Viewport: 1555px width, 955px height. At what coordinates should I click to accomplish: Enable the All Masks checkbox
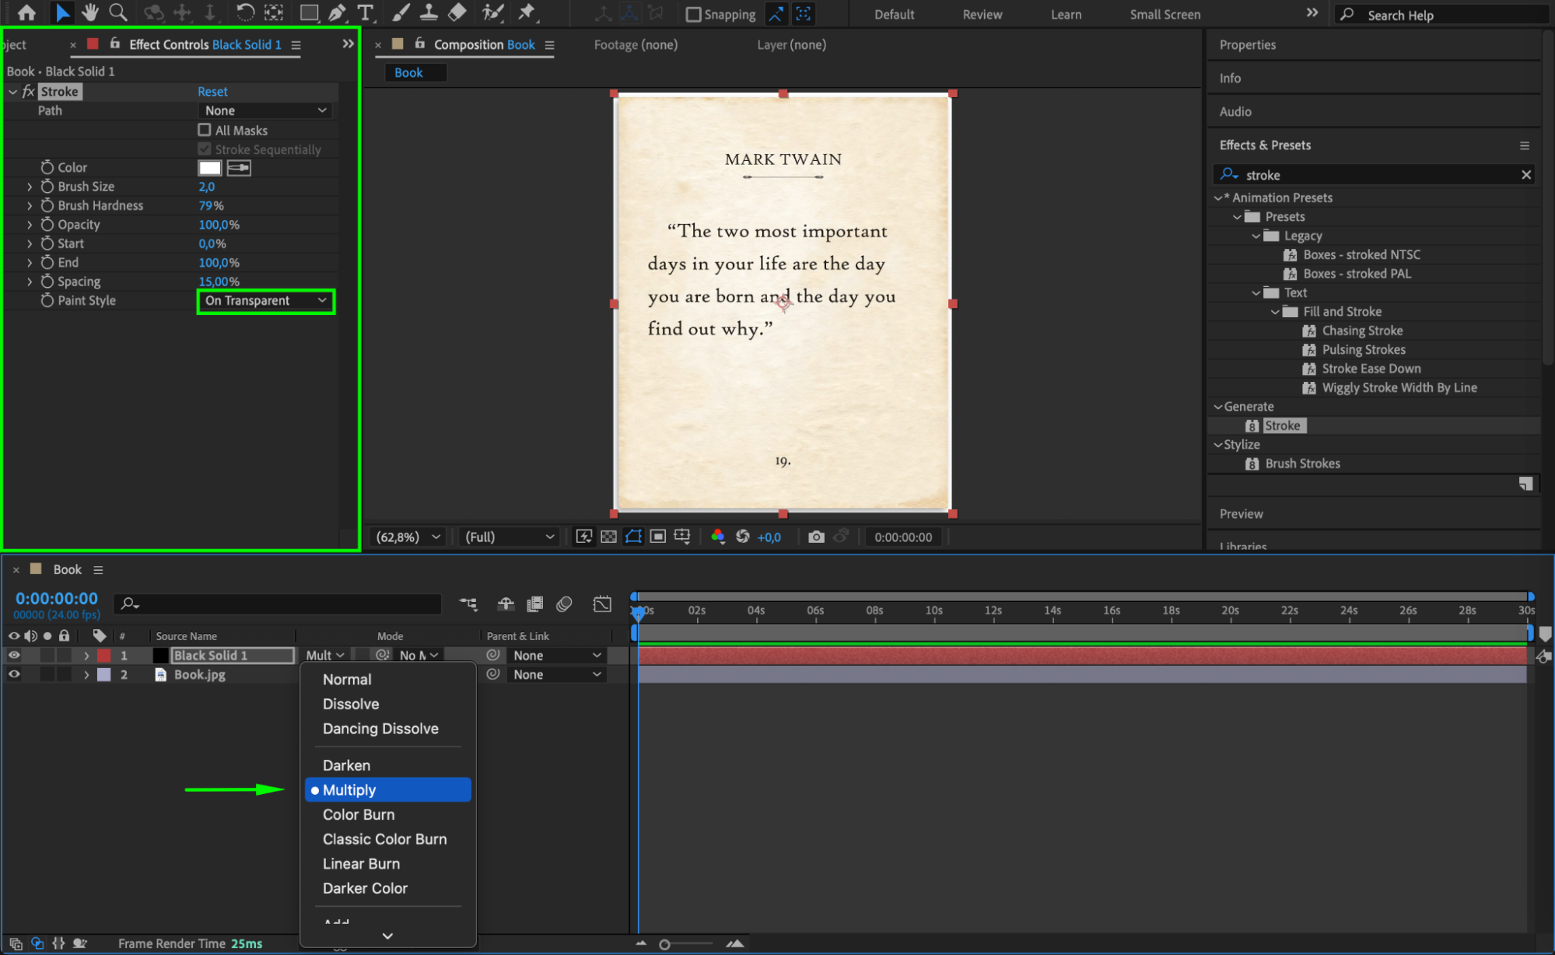tap(205, 130)
